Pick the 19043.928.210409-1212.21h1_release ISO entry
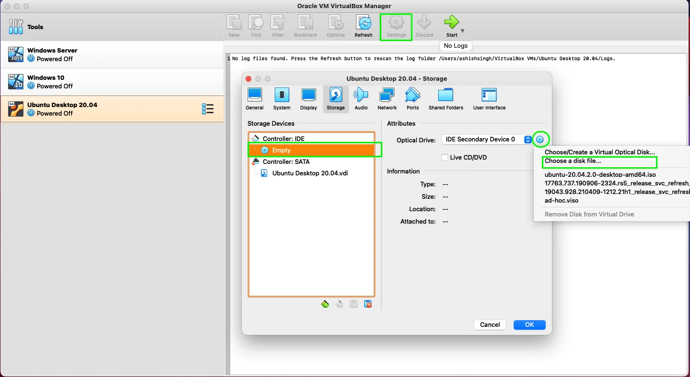This screenshot has width=690, height=377. point(617,192)
